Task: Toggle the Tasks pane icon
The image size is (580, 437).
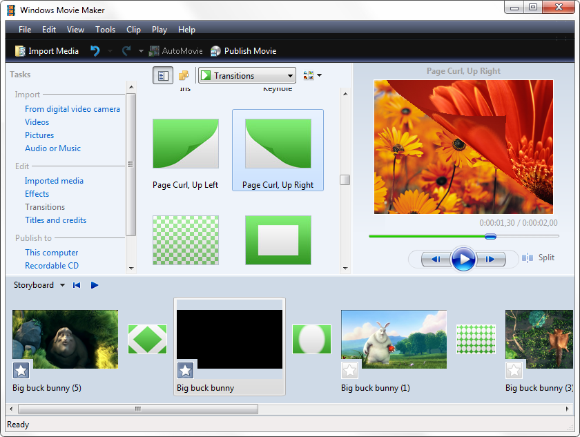Action: tap(163, 75)
